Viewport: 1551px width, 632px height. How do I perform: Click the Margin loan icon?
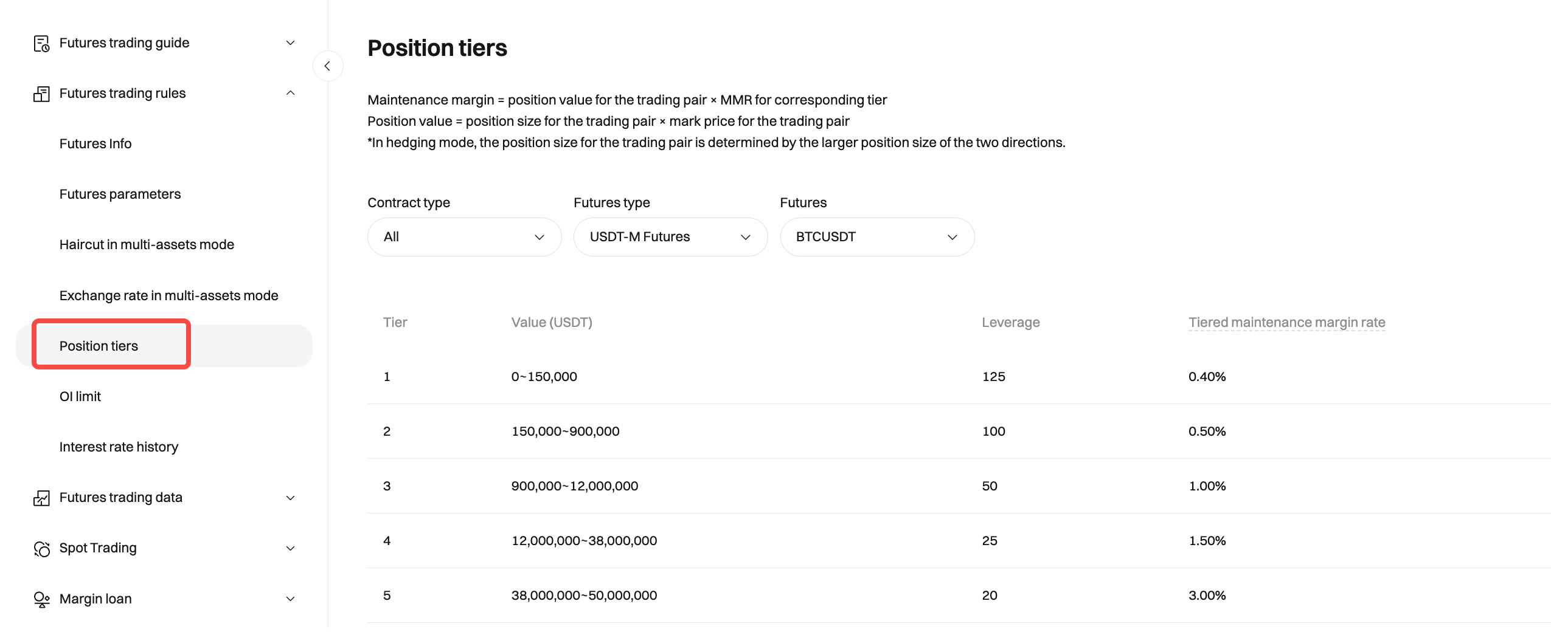41,599
